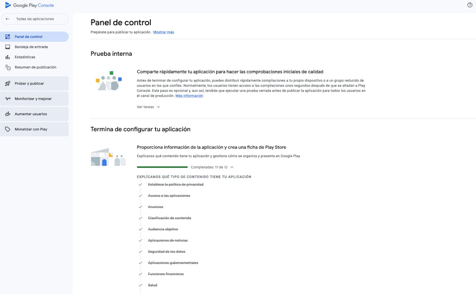Click the Estadísticas bar chart icon
This screenshot has height=294, width=476.
click(x=8, y=57)
